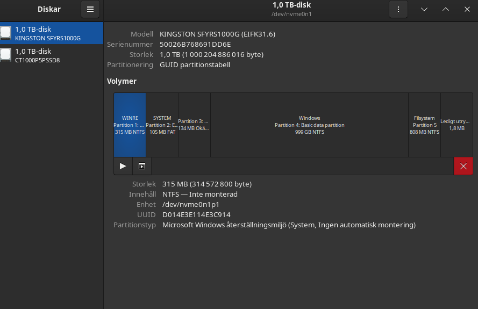The height and width of the screenshot is (309, 478).
Task: Maximize window using up chevron
Action: click(x=445, y=9)
